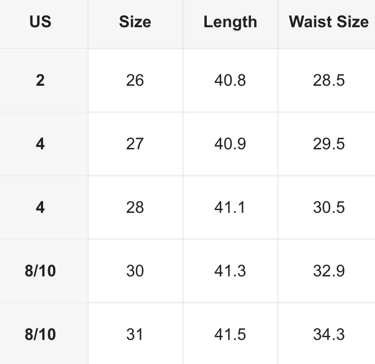
Task: Click the size 30 cell
Action: pyautogui.click(x=135, y=271)
